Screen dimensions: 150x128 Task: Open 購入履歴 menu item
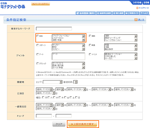[118, 13]
